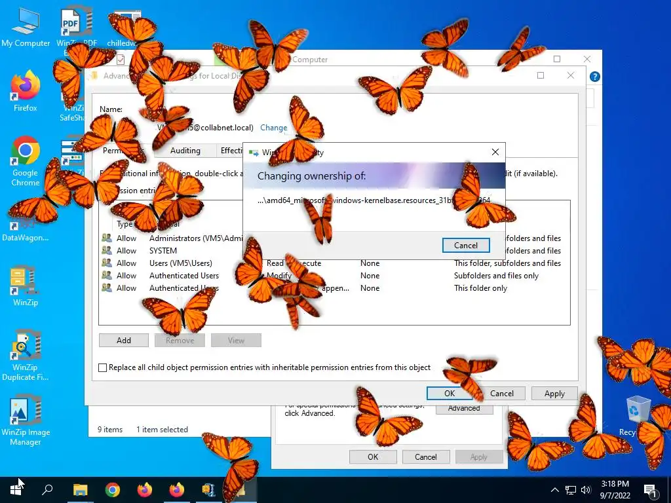
Task: Click Cancel in Advanced Security Settings
Action: pos(501,394)
